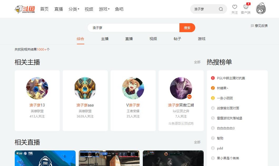The width and height of the screenshot is (279, 166).
Task: Open streamer avatar for 浪子彦aaa
Action: click(x=85, y=88)
